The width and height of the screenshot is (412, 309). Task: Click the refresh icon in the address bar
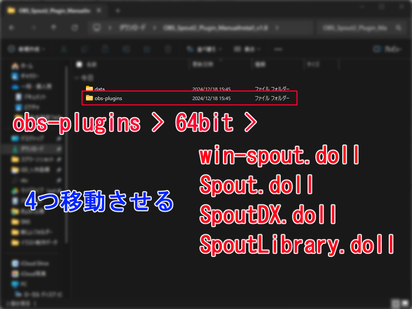75,27
